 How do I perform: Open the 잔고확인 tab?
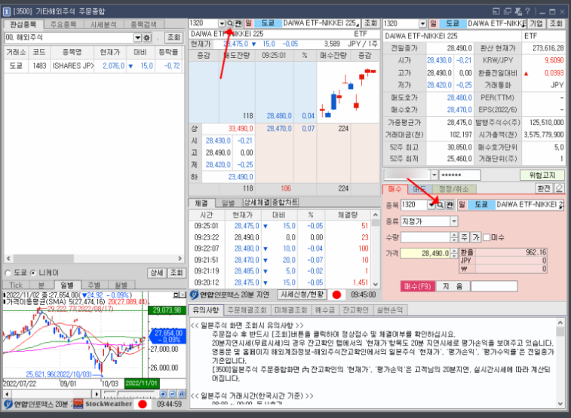click(x=355, y=310)
